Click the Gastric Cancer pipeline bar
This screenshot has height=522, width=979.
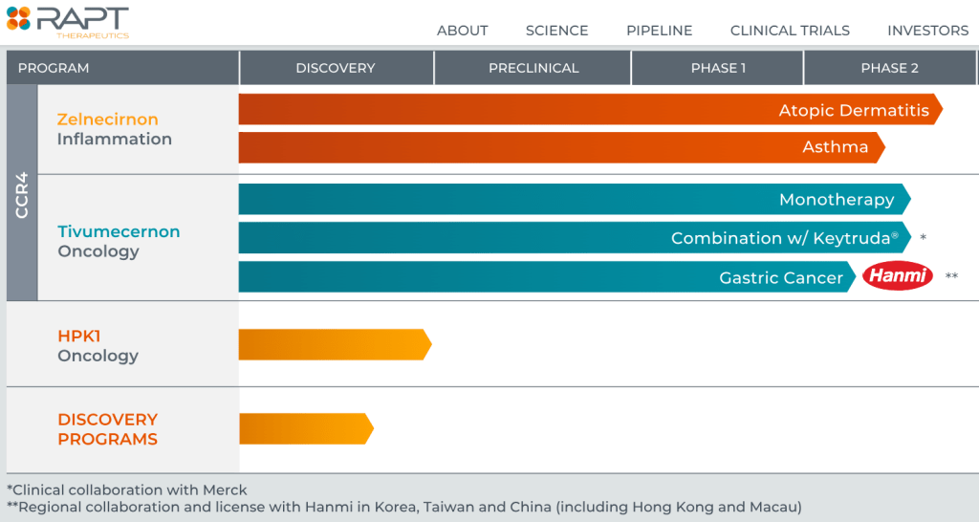[x=545, y=277]
